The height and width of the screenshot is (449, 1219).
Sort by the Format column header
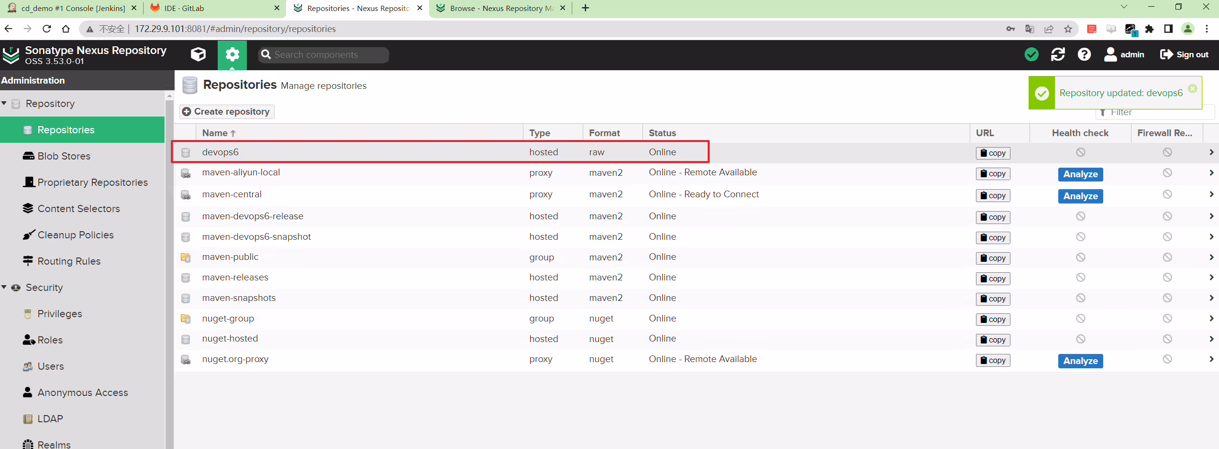pyautogui.click(x=613, y=133)
